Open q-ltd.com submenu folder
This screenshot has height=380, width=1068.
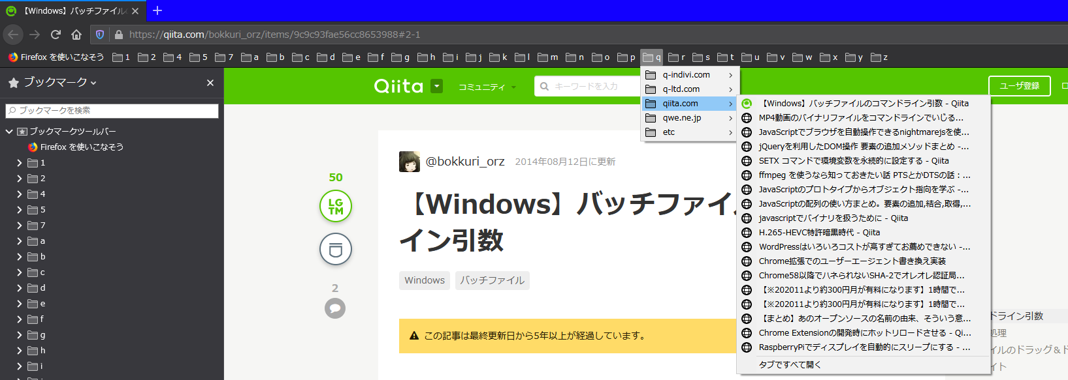690,89
